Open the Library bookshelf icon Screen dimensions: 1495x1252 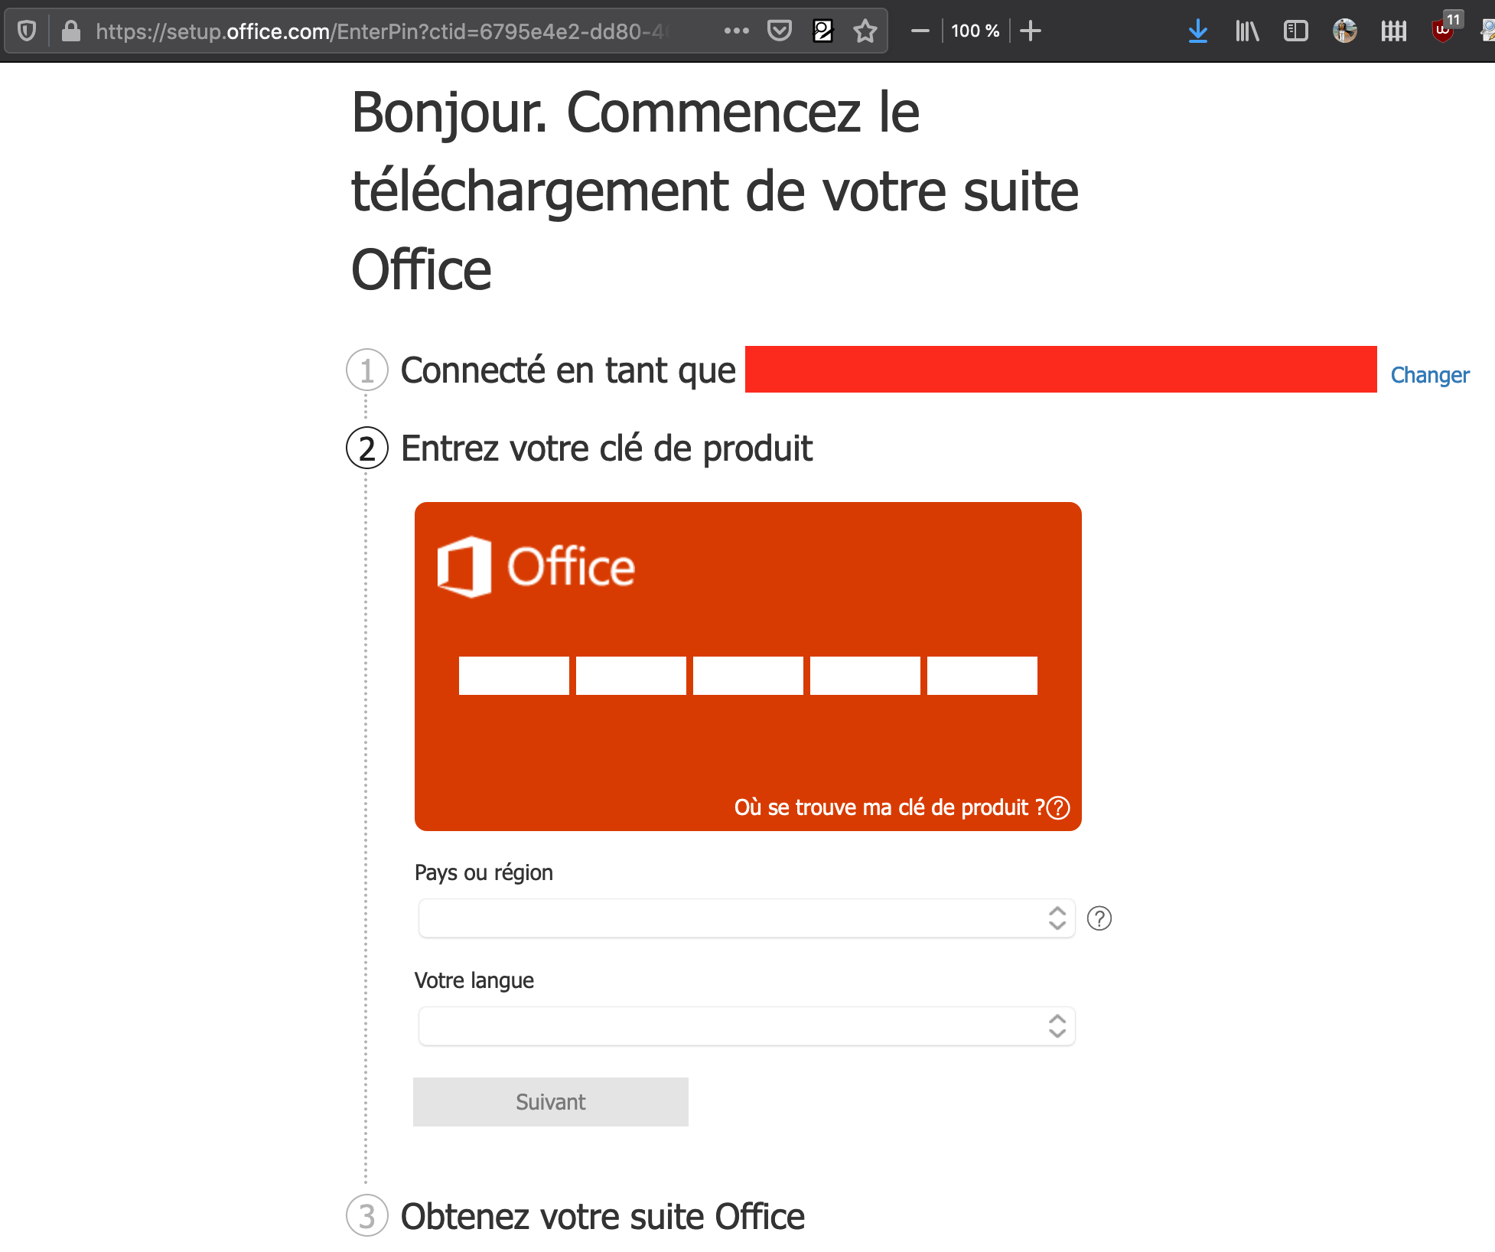tap(1247, 31)
